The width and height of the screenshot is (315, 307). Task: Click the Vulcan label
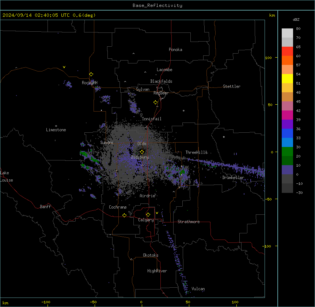(198, 289)
